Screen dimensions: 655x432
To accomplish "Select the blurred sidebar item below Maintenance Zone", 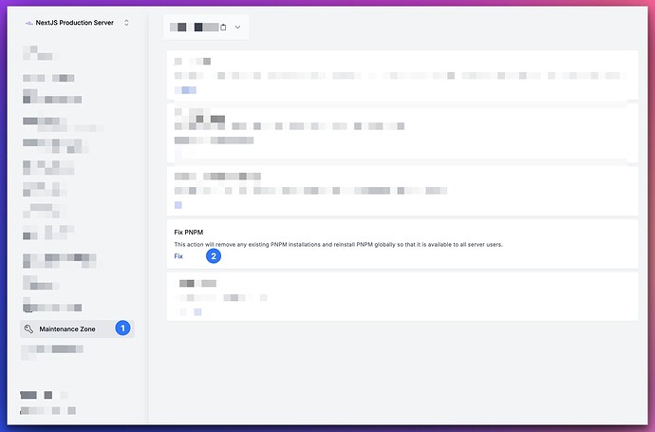I will tap(52, 351).
